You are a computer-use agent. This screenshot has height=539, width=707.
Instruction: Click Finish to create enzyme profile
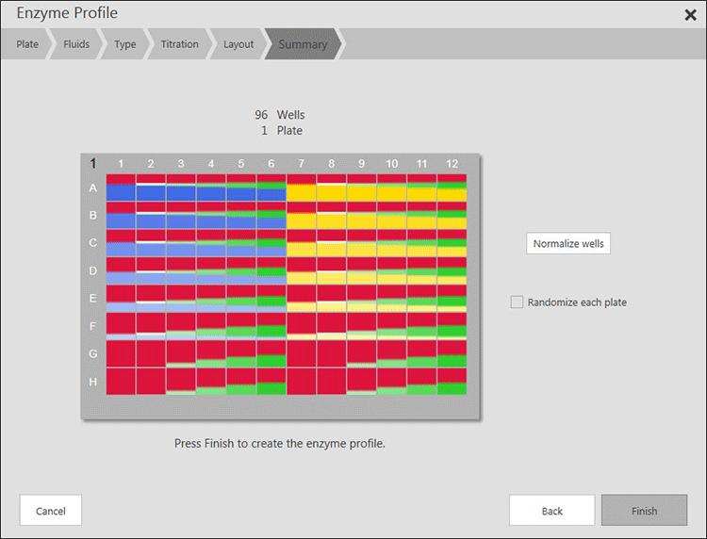click(x=644, y=511)
